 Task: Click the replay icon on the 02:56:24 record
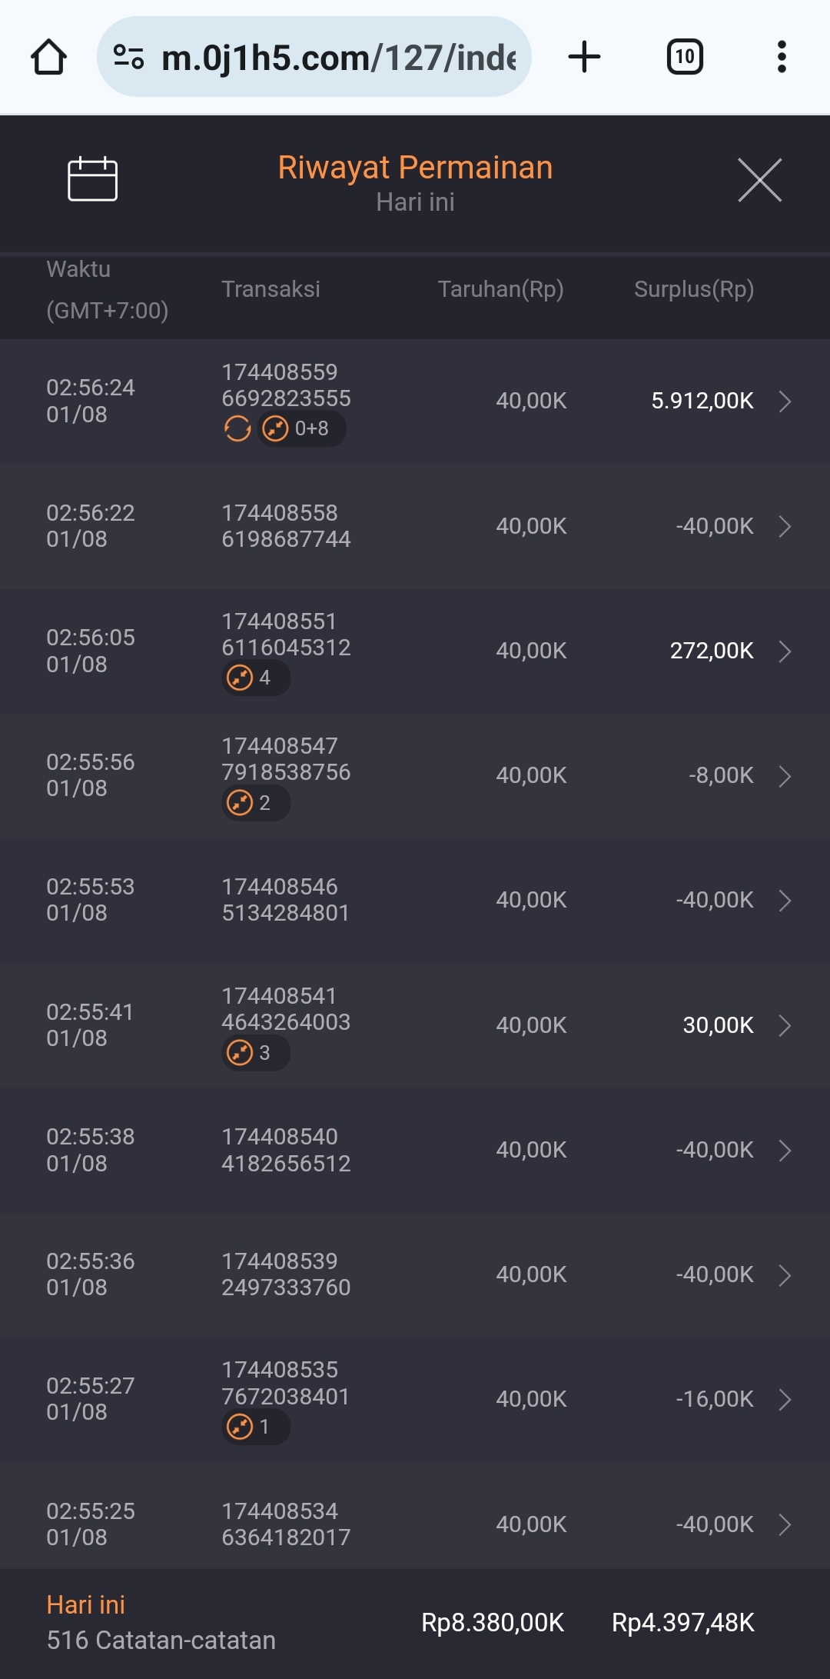(237, 428)
